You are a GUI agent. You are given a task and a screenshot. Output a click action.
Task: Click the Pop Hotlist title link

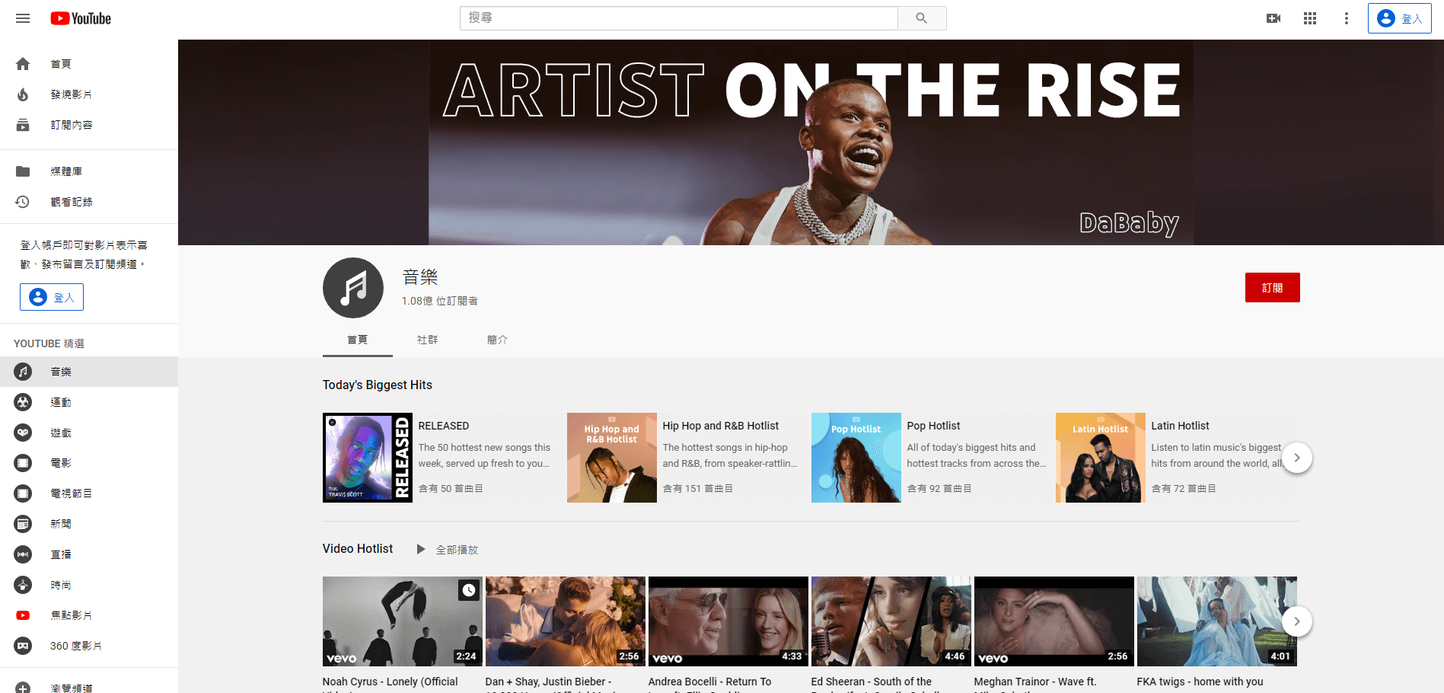pos(933,426)
